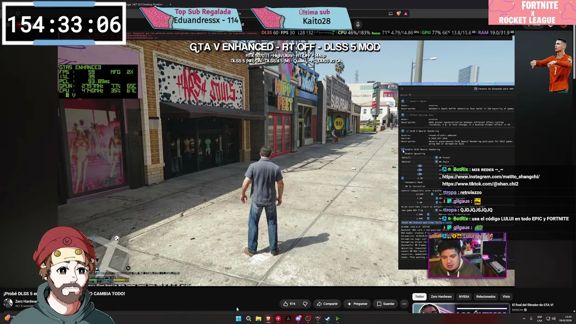The height and width of the screenshot is (324, 576).
Task: Save the video with Guardar
Action: 386,304
